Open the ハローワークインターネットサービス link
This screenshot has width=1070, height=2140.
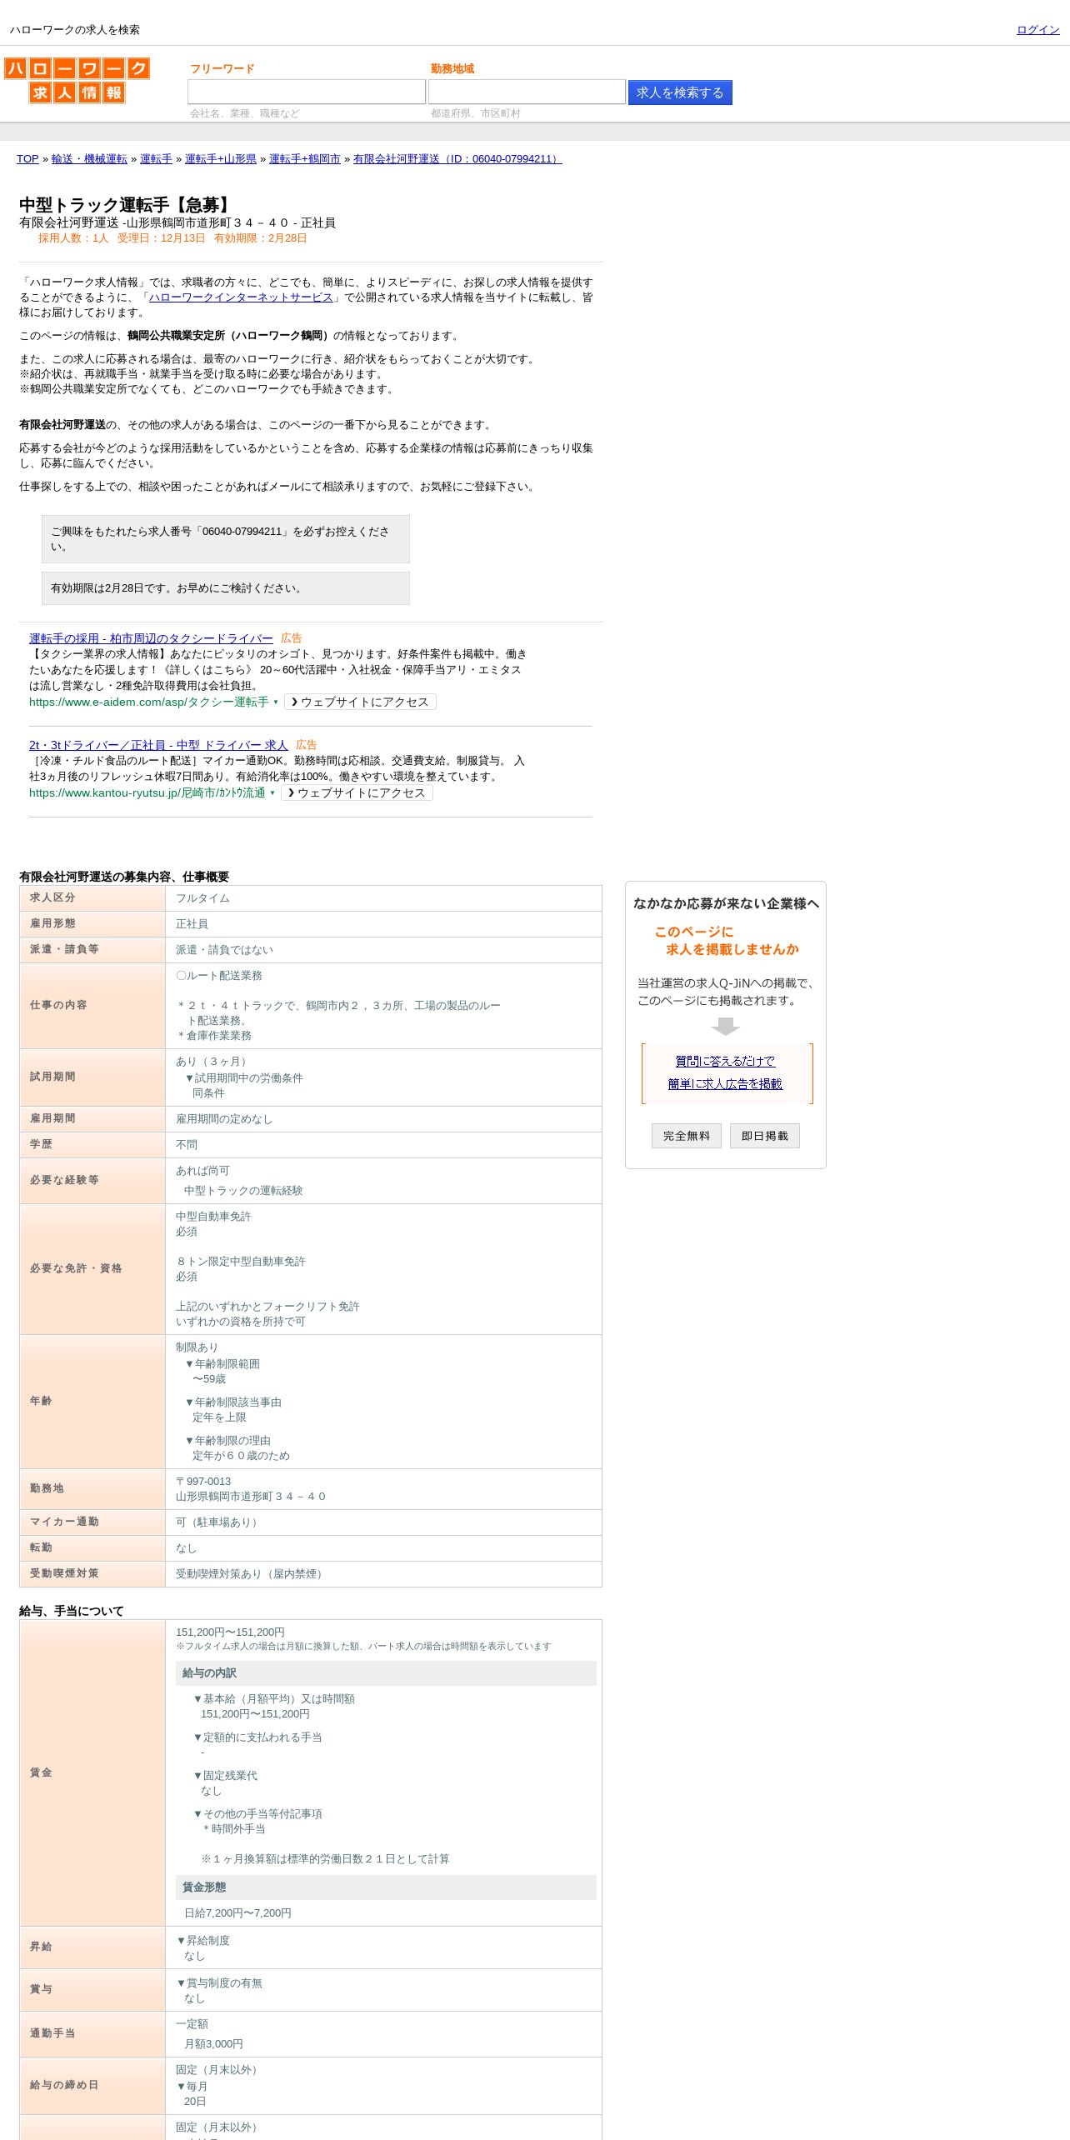(241, 297)
